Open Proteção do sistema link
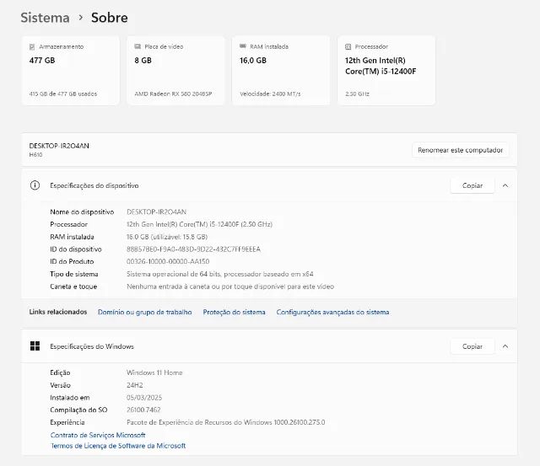The width and height of the screenshot is (540, 466). (234, 312)
